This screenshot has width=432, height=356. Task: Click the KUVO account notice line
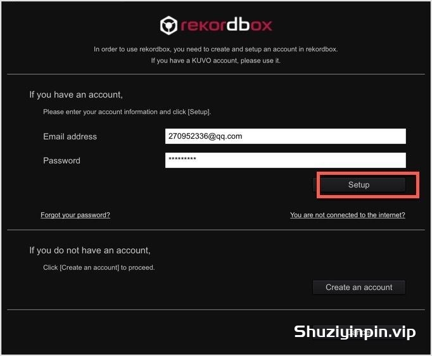click(216, 60)
